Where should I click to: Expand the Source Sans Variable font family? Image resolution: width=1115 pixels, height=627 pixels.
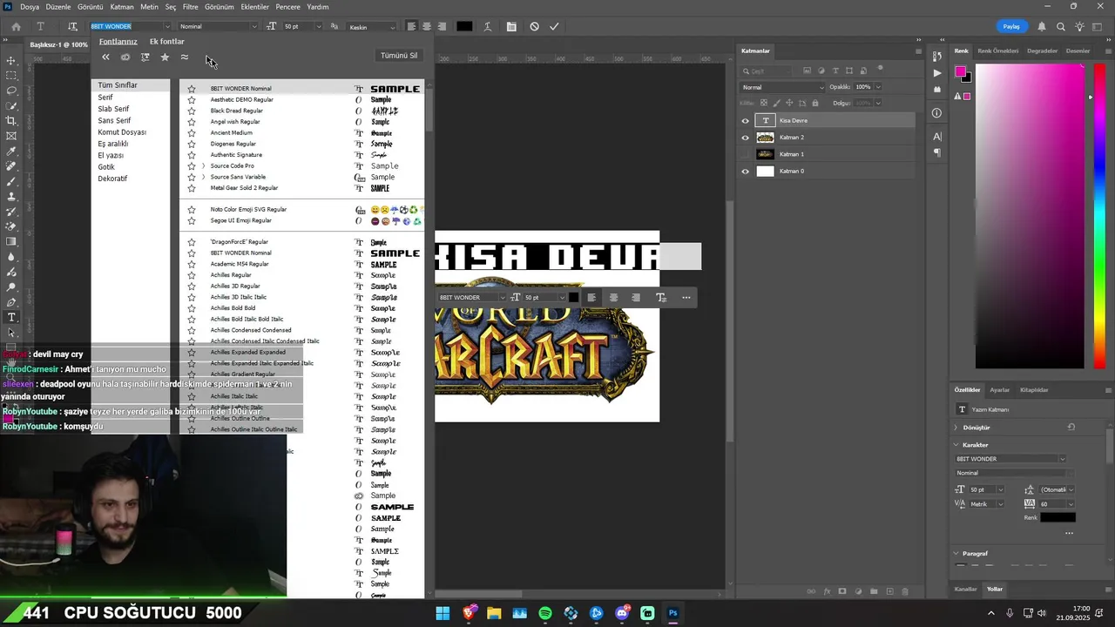coord(203,177)
